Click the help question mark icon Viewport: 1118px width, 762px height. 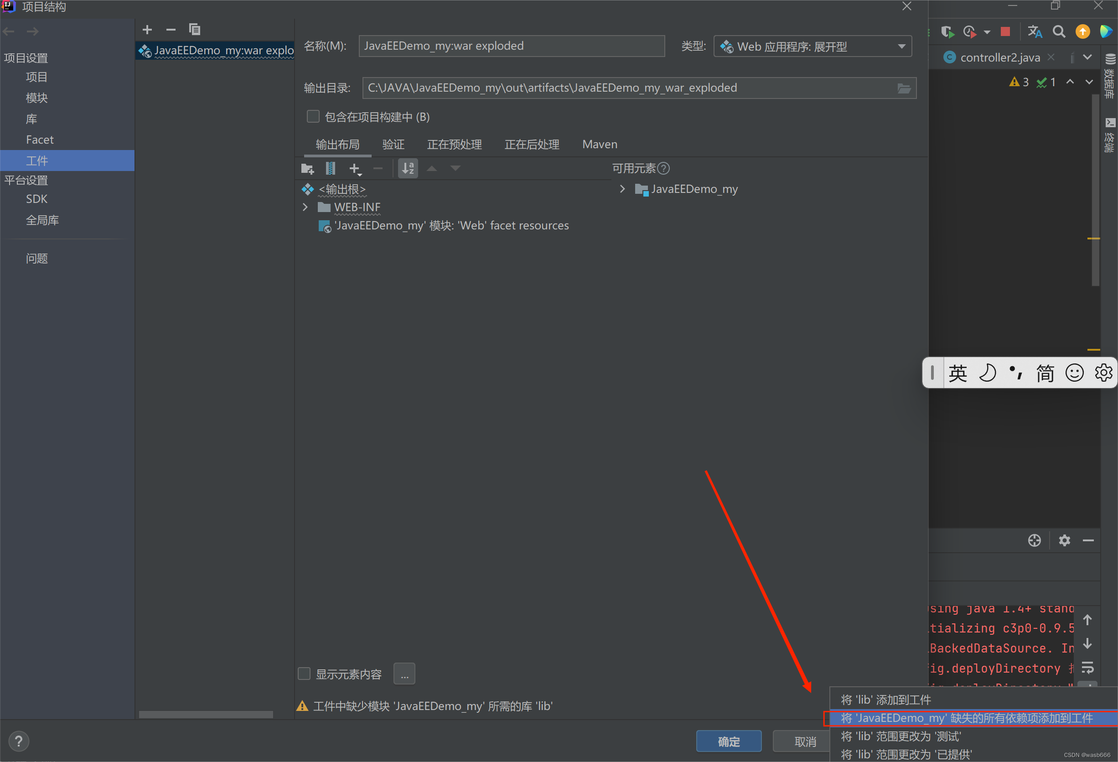pyautogui.click(x=19, y=741)
